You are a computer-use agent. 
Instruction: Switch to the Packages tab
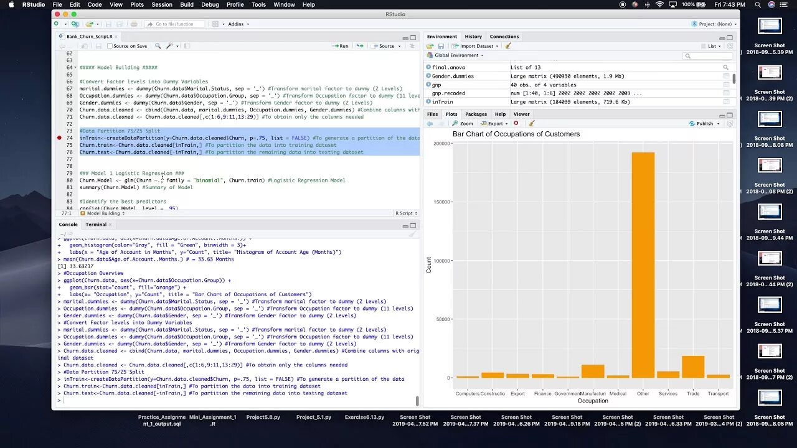pyautogui.click(x=476, y=114)
